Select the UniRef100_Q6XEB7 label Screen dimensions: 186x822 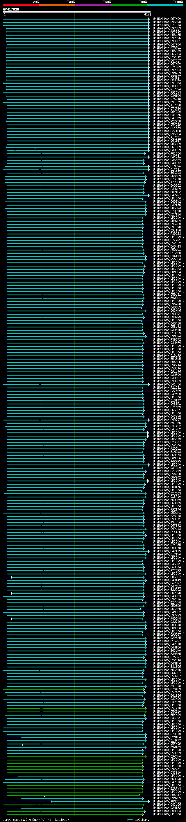click(x=167, y=141)
